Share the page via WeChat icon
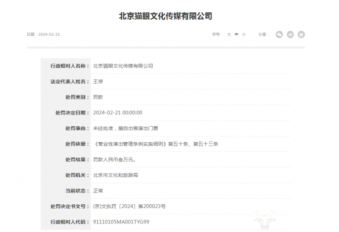The height and width of the screenshot is (232, 339). [279, 34]
